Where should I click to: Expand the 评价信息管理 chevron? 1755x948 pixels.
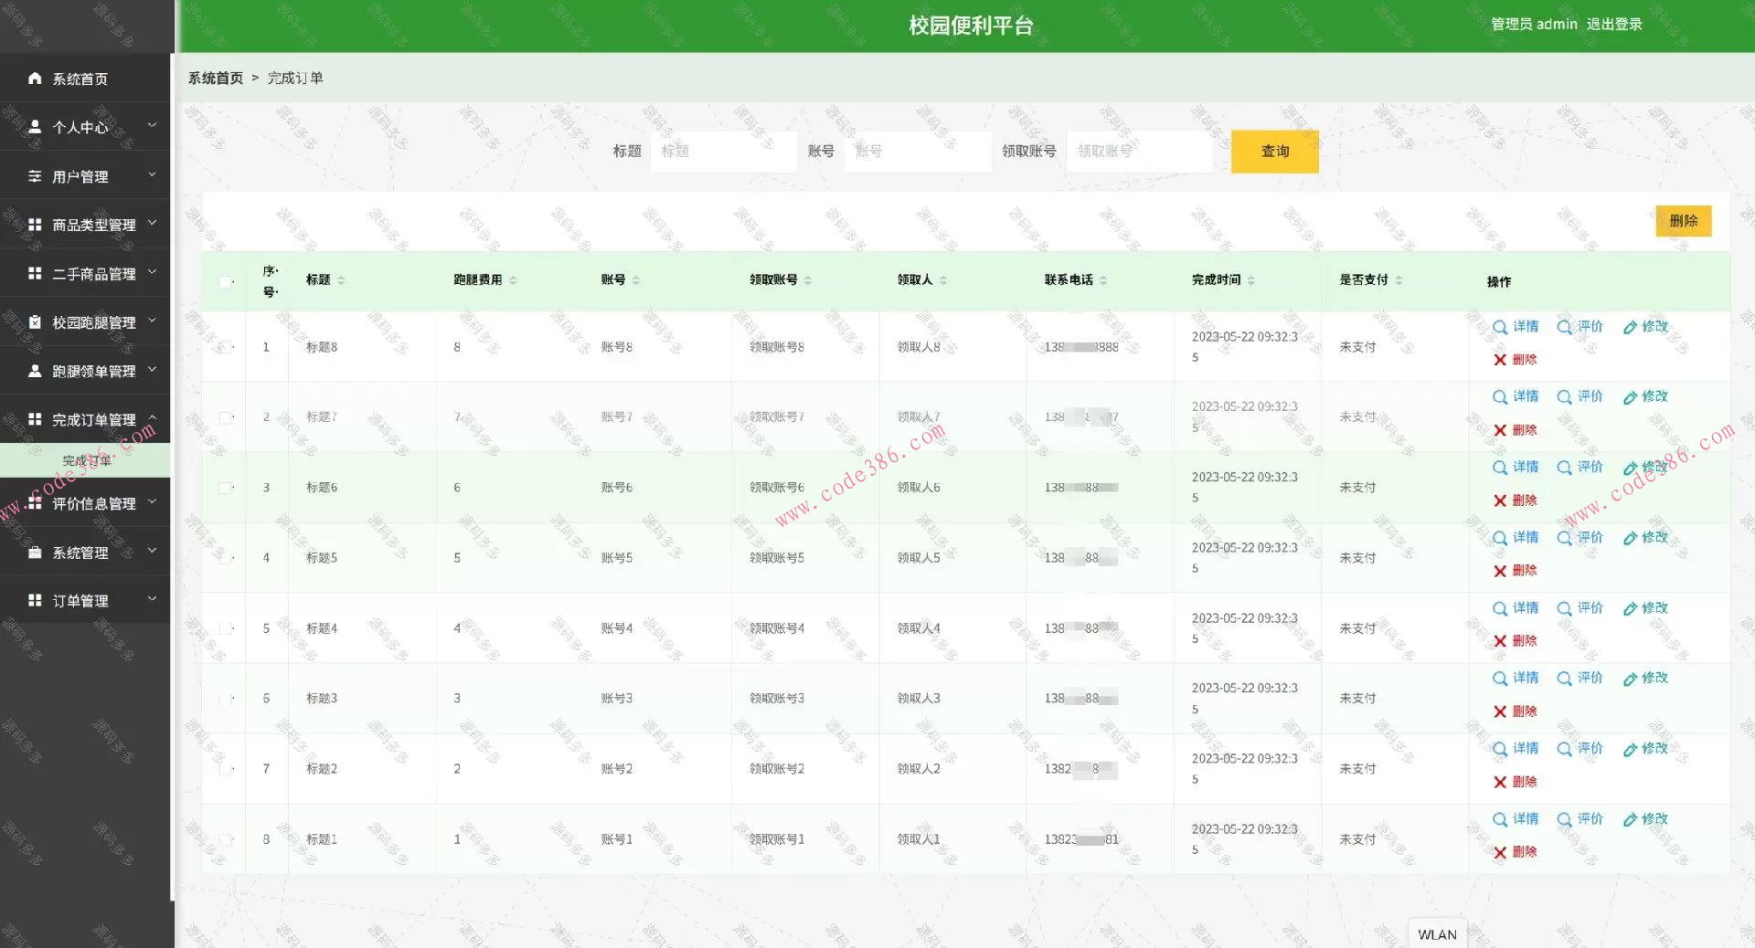tap(153, 501)
